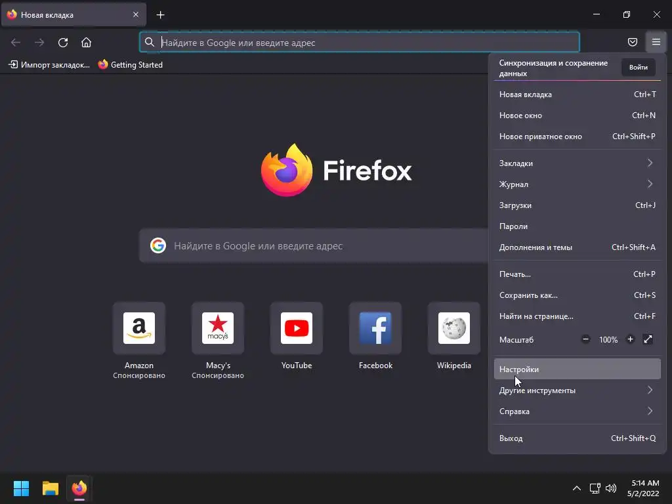The image size is (672, 504).
Task: Choose Новое приватное окно
Action: pos(577,136)
